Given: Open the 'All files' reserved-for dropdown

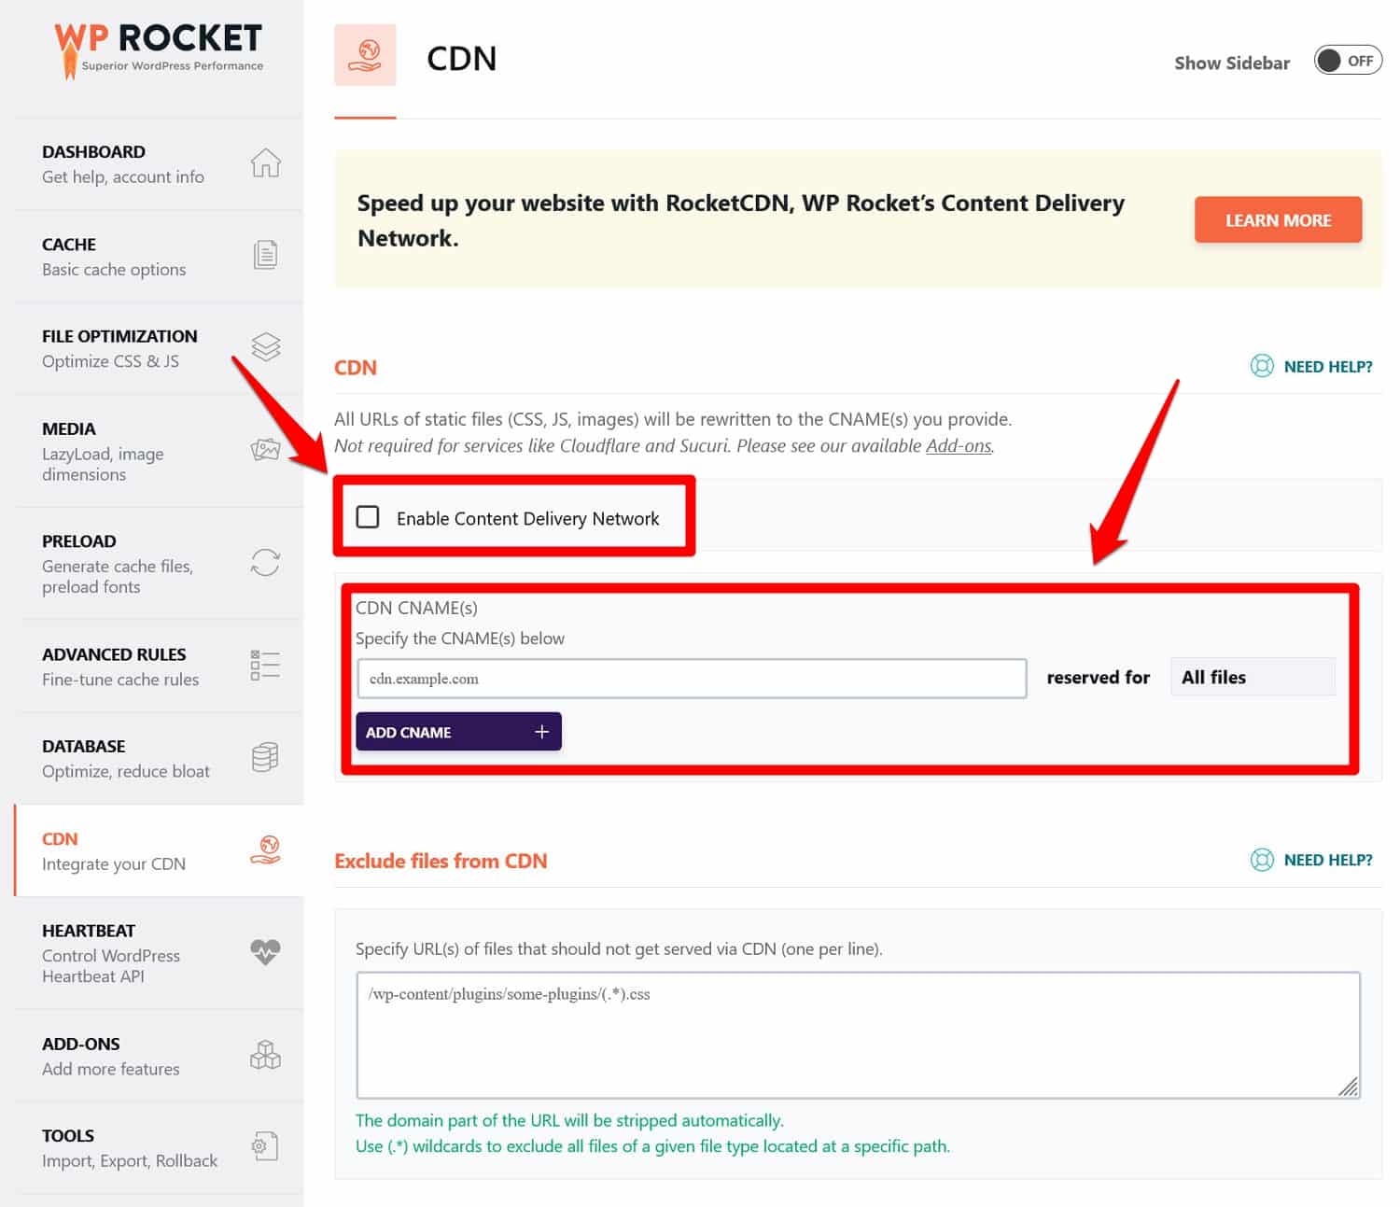Looking at the screenshot, I should point(1252,678).
